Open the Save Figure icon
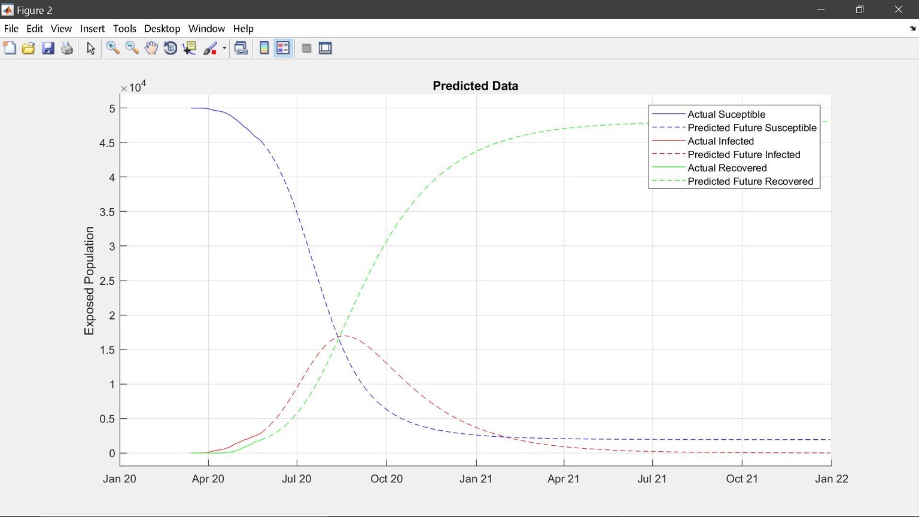Viewport: 919px width, 517px height. [48, 48]
